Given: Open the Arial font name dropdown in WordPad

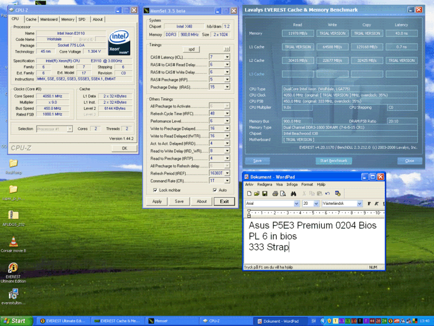Looking at the screenshot, I should [x=296, y=203].
